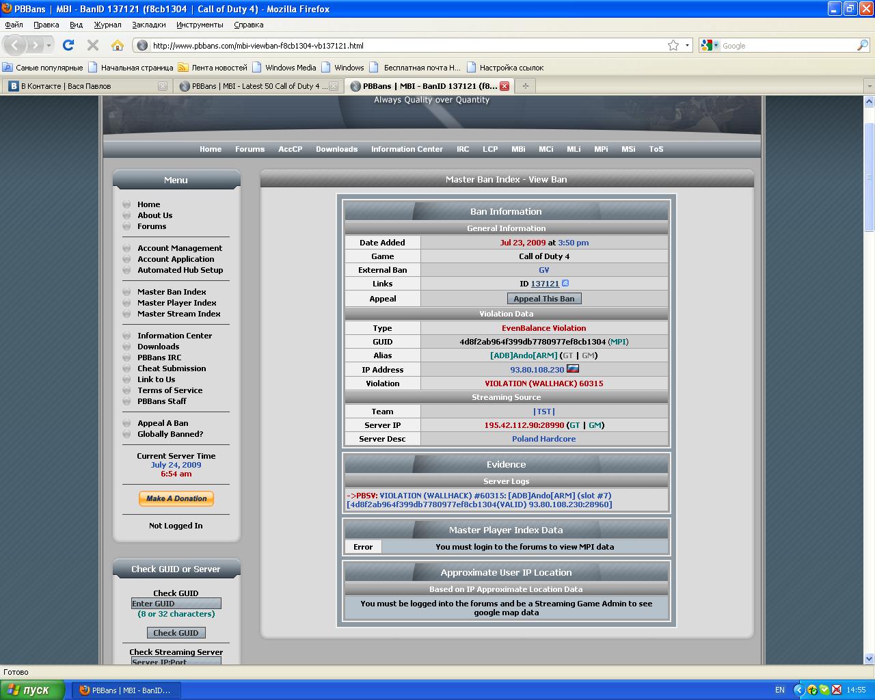This screenshot has height=700, width=875.
Task: Click the Appeal This Ban button
Action: pyautogui.click(x=544, y=299)
